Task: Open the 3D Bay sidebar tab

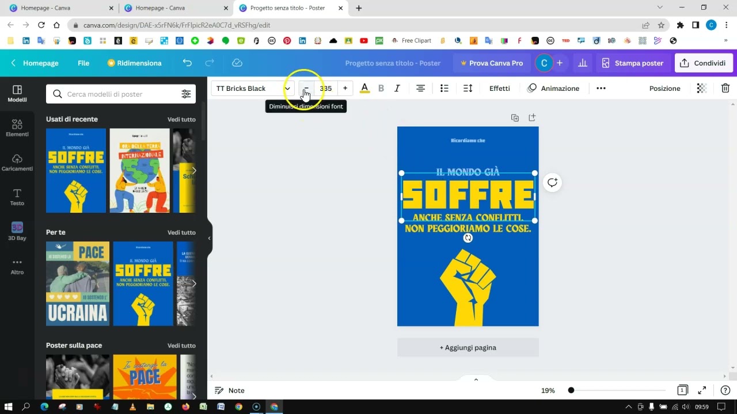Action: point(17,232)
